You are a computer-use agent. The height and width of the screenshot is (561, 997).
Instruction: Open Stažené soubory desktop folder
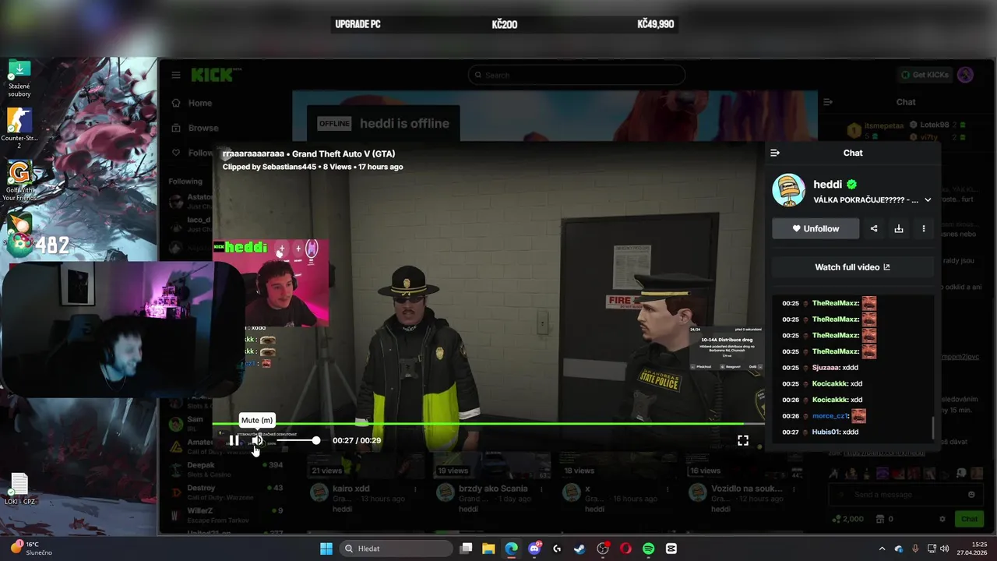point(19,79)
